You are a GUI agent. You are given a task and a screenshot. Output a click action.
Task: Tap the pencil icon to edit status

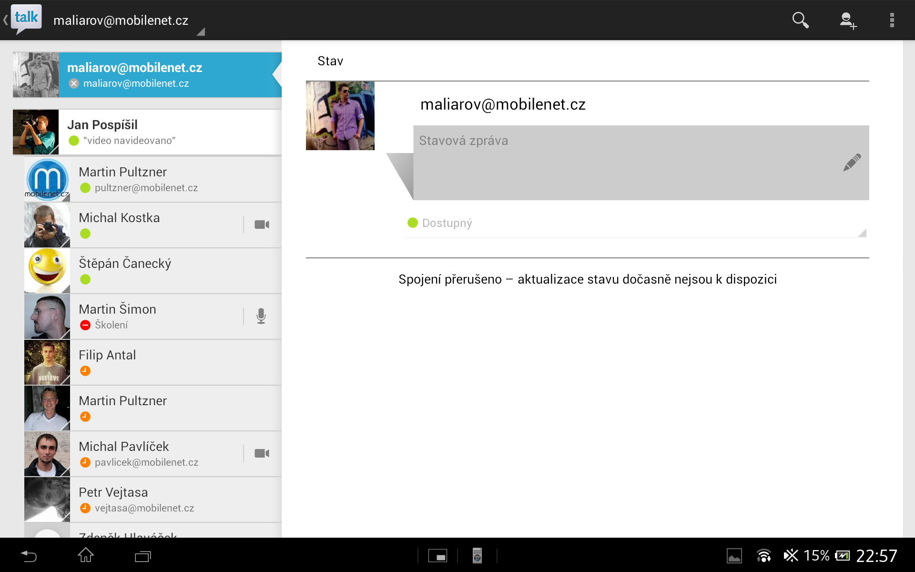[852, 163]
